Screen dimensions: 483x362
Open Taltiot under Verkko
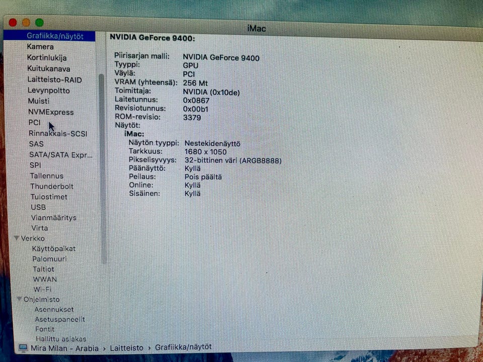(x=43, y=269)
